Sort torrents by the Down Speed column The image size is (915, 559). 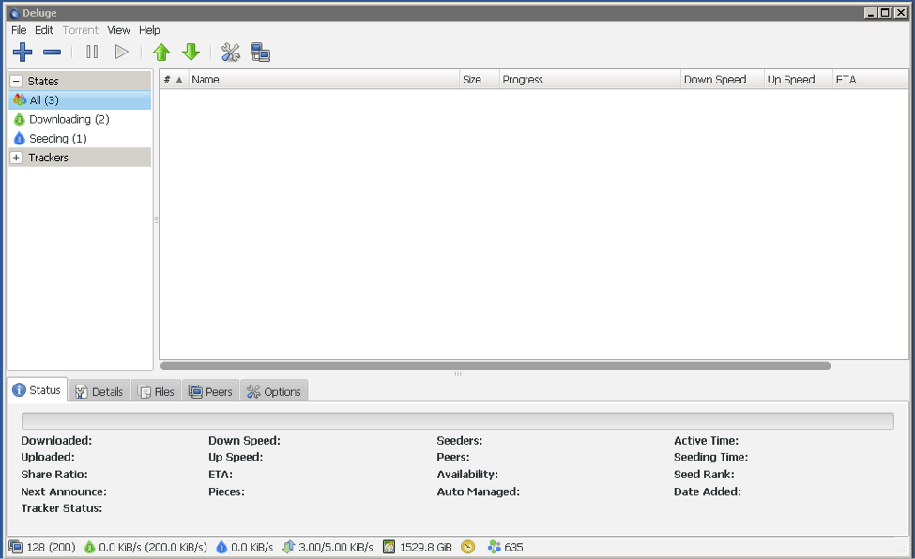723,80
